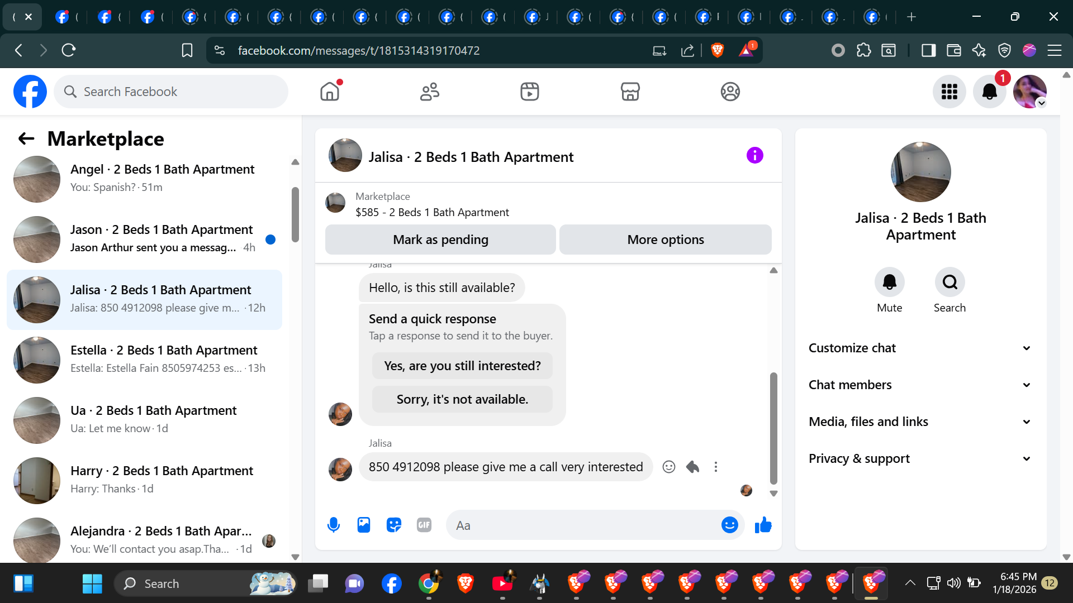The width and height of the screenshot is (1073, 603).
Task: Send a thumbs-up like
Action: [763, 525]
